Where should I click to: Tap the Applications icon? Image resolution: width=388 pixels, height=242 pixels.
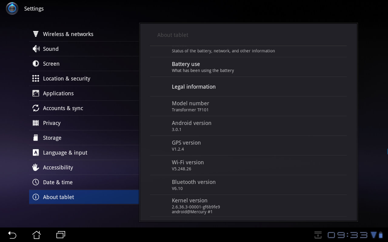(36, 93)
